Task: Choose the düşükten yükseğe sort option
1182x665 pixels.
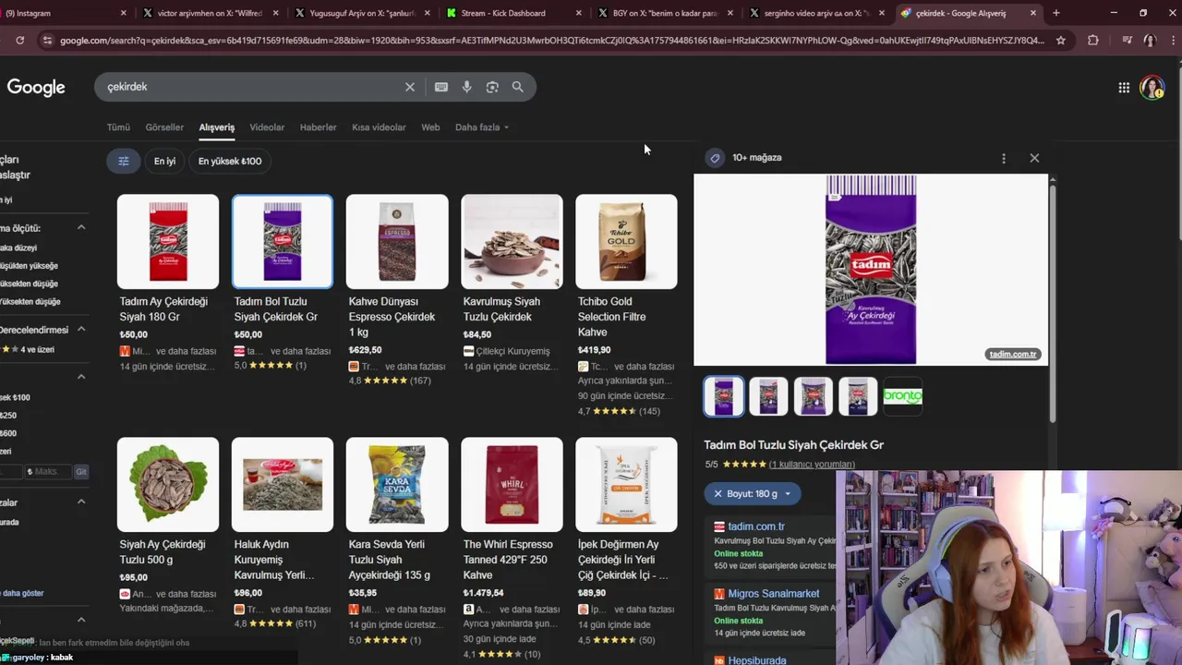Action: click(29, 266)
